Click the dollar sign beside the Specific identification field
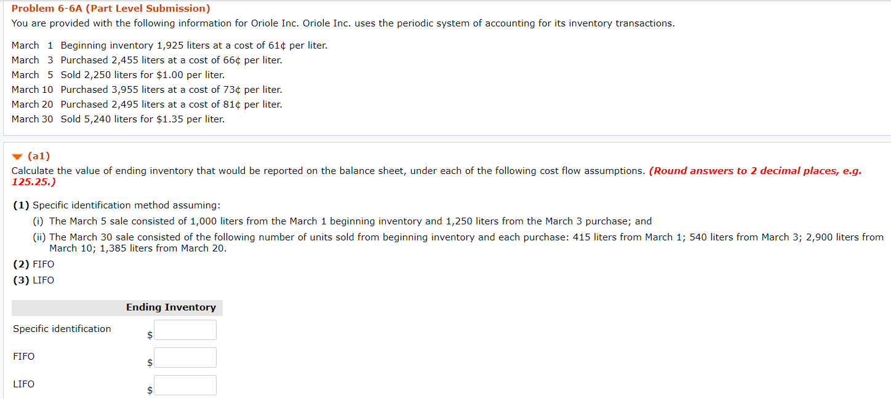This screenshot has width=891, height=399. [x=149, y=334]
